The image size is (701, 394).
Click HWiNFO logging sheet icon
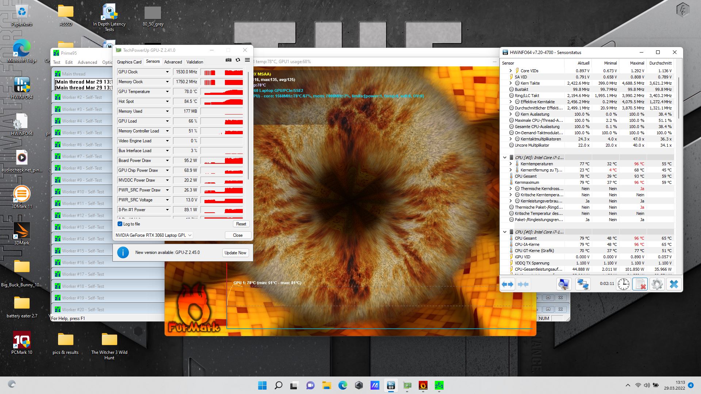pyautogui.click(x=640, y=284)
